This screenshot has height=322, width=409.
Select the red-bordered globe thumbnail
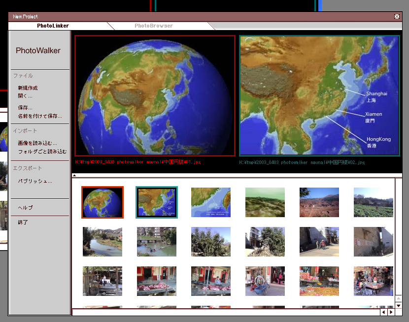click(102, 202)
